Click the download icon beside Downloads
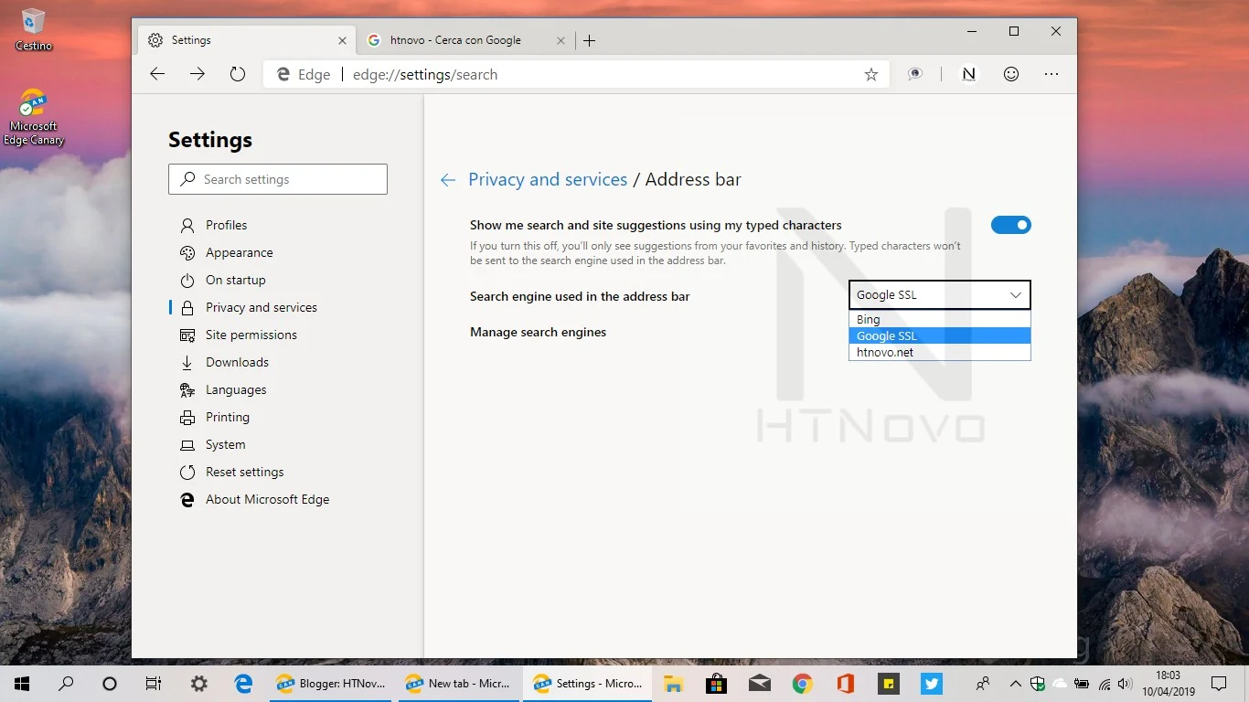 coord(187,362)
